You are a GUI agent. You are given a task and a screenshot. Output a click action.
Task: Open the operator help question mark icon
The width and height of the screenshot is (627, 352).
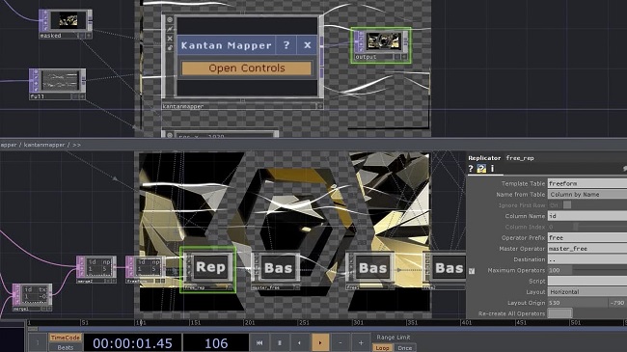tap(471, 169)
